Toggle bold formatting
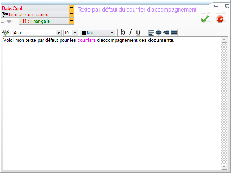The height and width of the screenshot is (173, 231). click(x=123, y=32)
